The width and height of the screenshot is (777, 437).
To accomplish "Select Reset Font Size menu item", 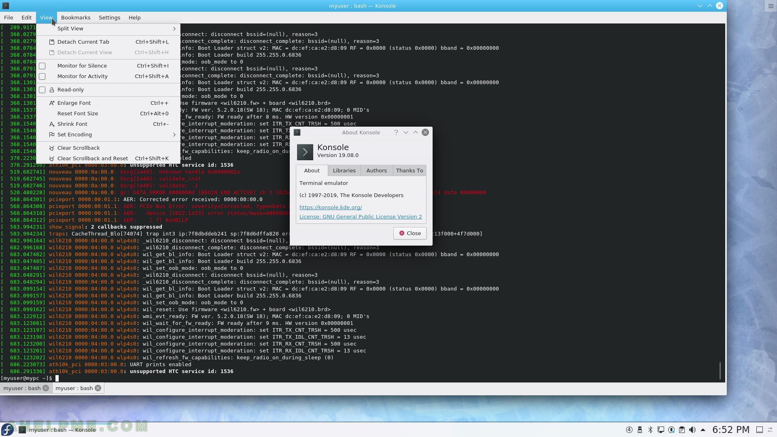I will coord(108,114).
